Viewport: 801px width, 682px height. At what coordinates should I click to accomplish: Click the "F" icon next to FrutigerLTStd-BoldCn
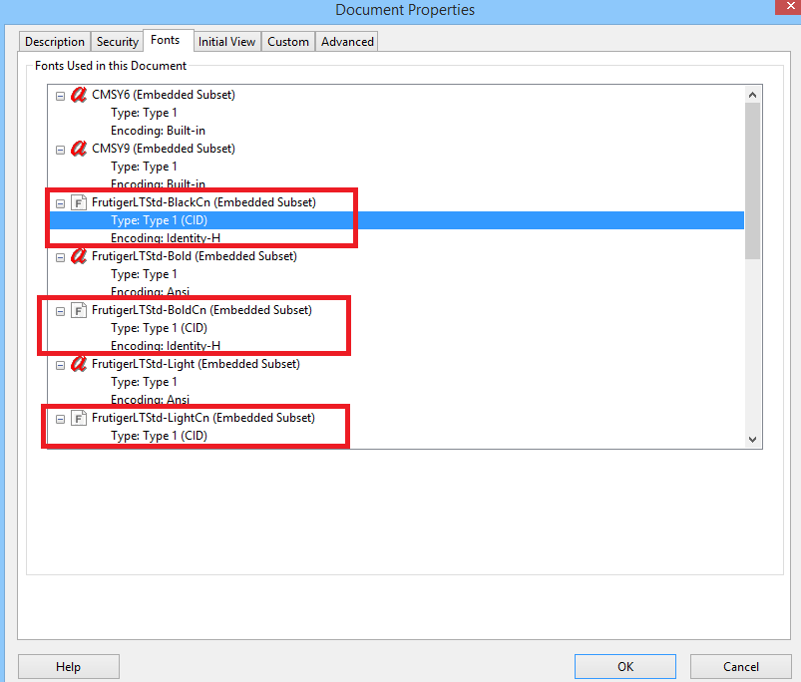[79, 310]
